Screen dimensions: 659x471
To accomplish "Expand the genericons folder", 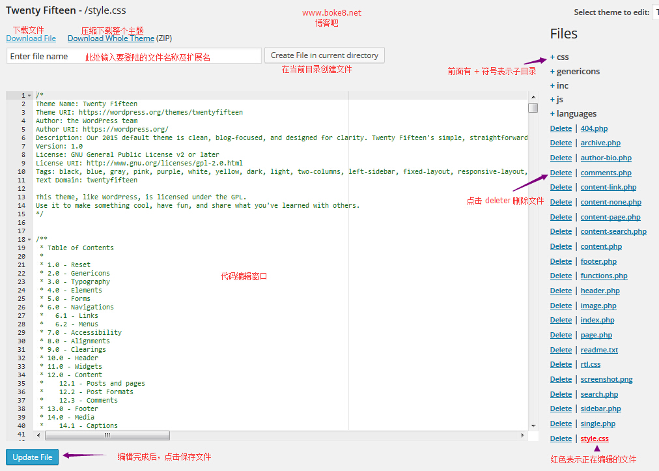I will point(575,72).
